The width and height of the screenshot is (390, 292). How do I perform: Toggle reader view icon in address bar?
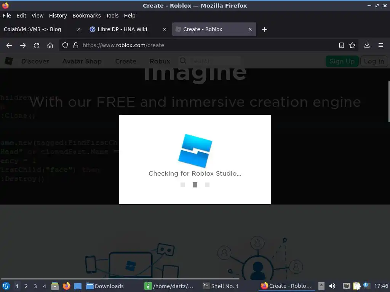(342, 45)
